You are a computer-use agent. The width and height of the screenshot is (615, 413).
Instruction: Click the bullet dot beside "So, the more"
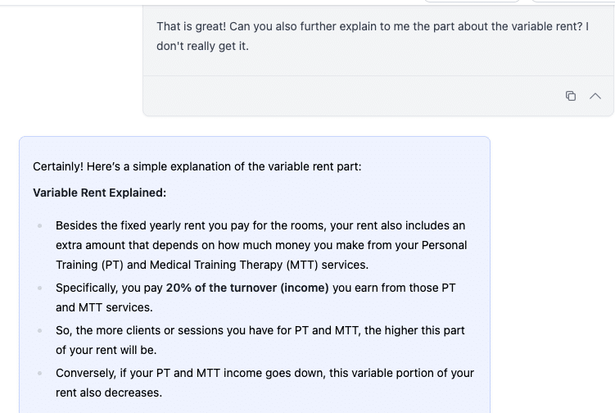(x=40, y=330)
